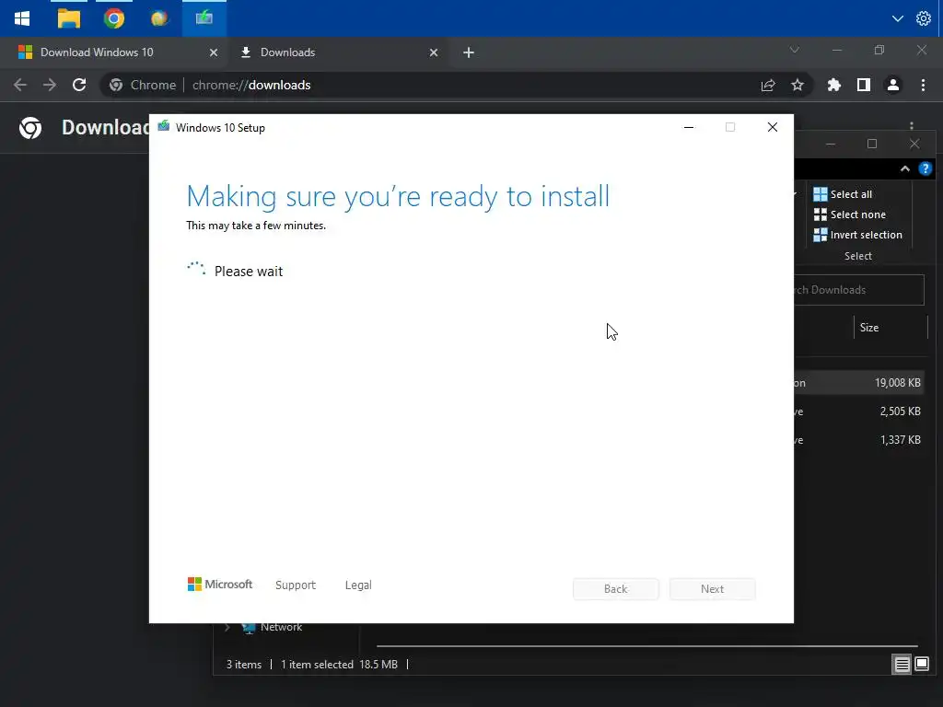This screenshot has width=943, height=707.
Task: Switch to details view in Explorer
Action: 902,665
